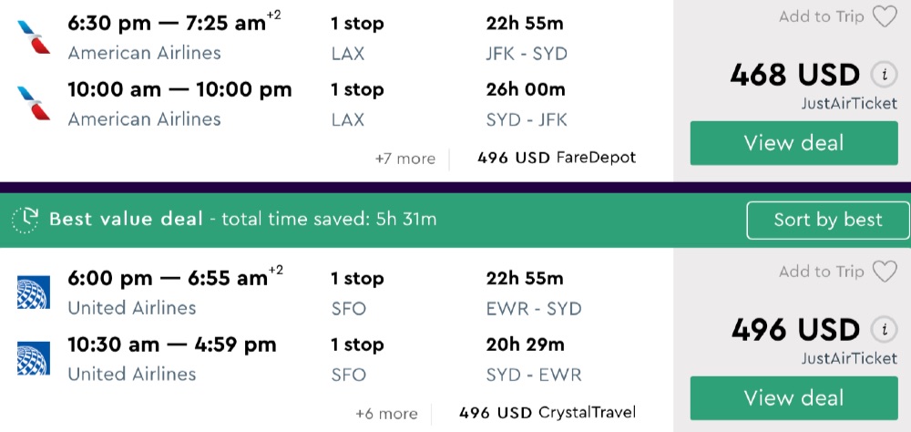Expand the +7 more offers list

click(x=404, y=159)
